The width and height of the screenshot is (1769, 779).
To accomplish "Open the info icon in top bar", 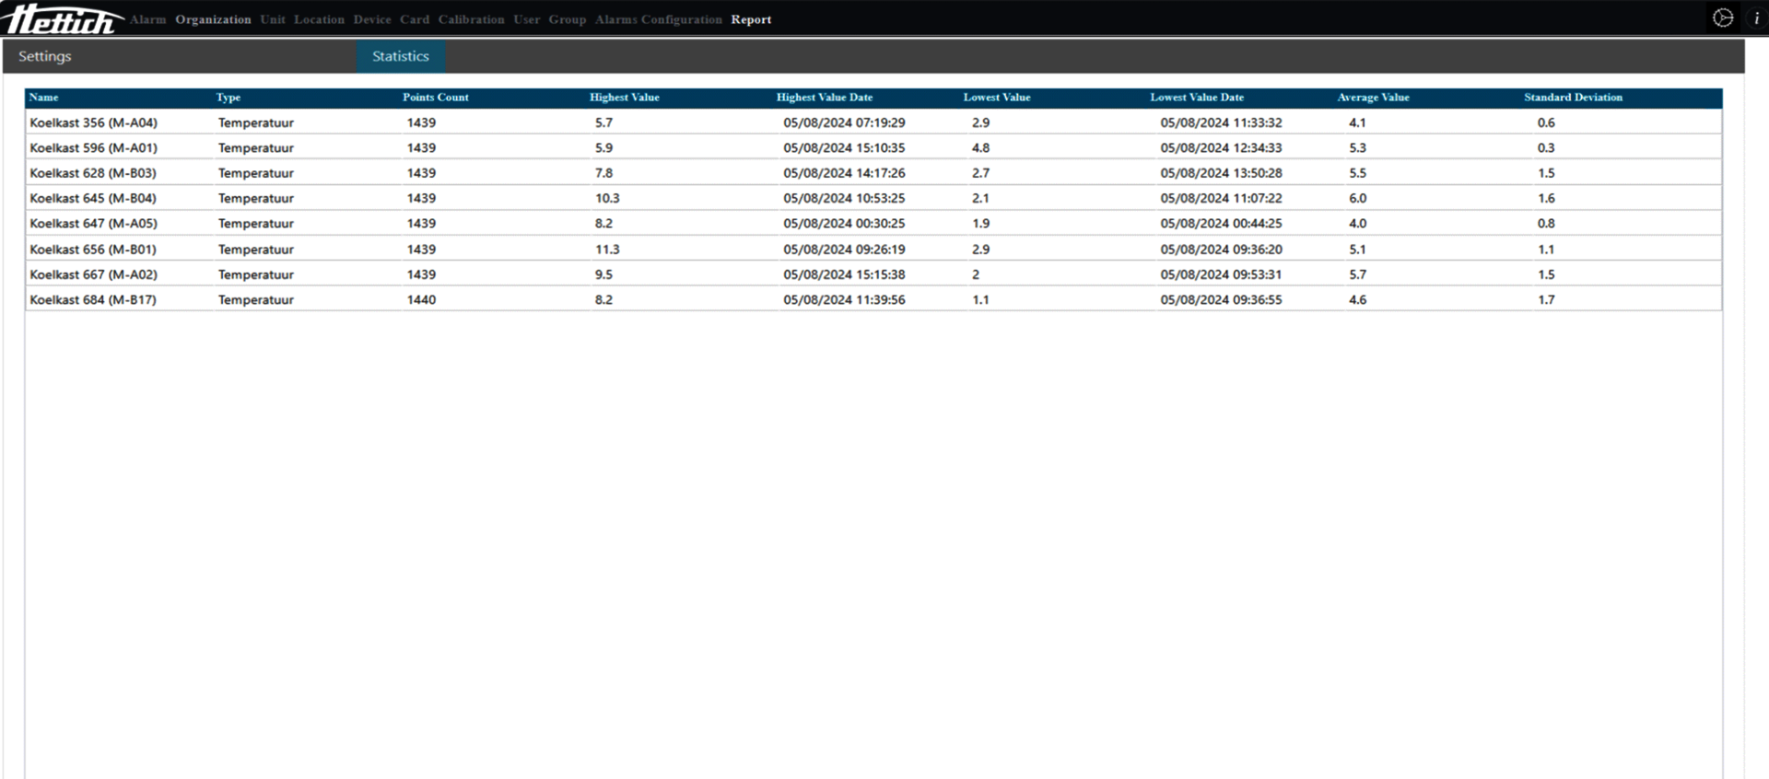I will click(x=1756, y=18).
